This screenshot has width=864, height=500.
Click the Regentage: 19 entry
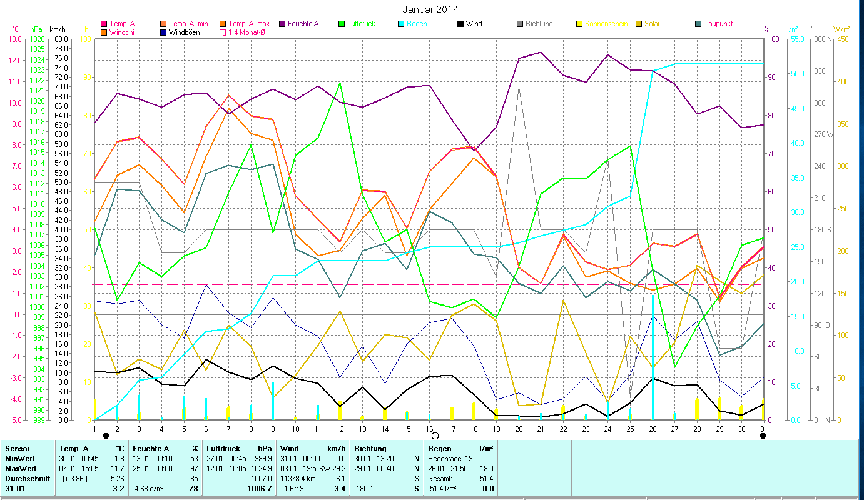click(451, 459)
